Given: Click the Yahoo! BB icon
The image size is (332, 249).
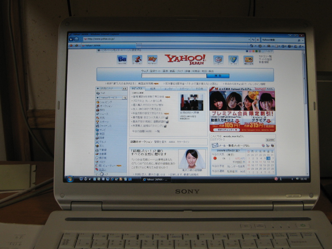Looking at the screenshot, I should click(x=122, y=60).
